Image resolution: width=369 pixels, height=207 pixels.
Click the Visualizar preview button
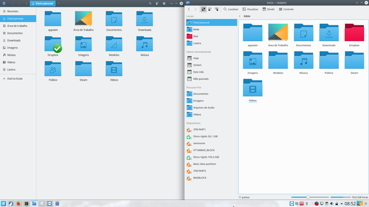coord(250,9)
